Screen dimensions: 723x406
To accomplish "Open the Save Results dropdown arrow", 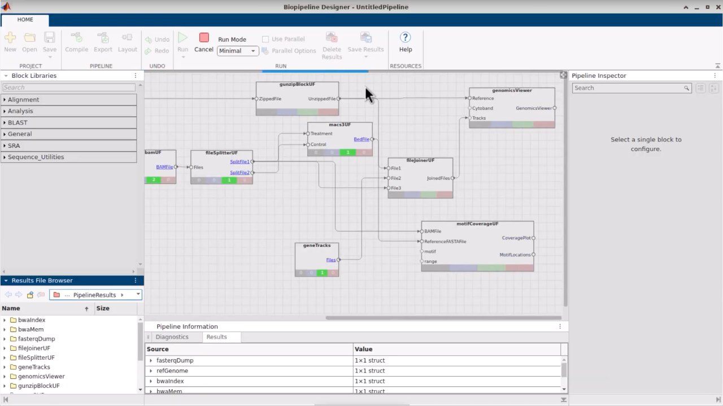I will pyautogui.click(x=366, y=56).
